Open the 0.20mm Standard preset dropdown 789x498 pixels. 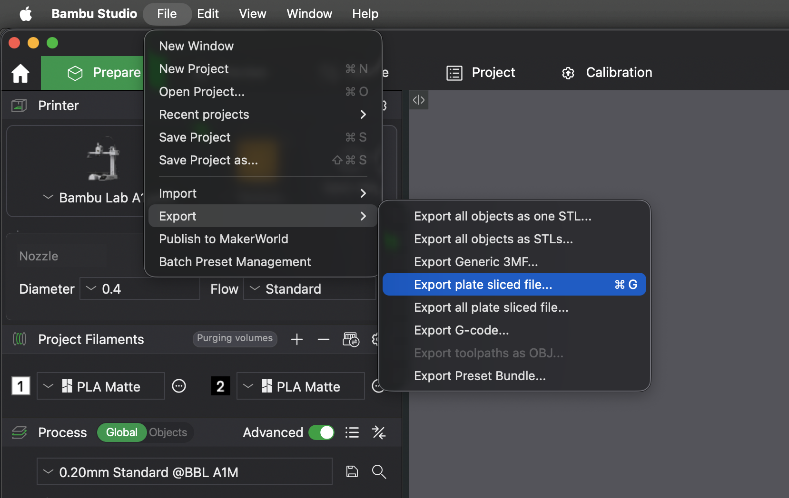click(x=185, y=472)
